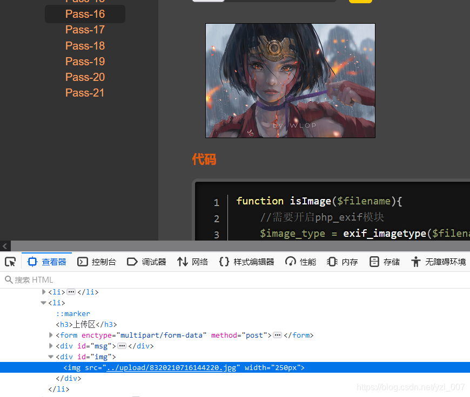The image size is (470, 397).
Task: Open Pass-18 in the sidebar
Action: (85, 46)
